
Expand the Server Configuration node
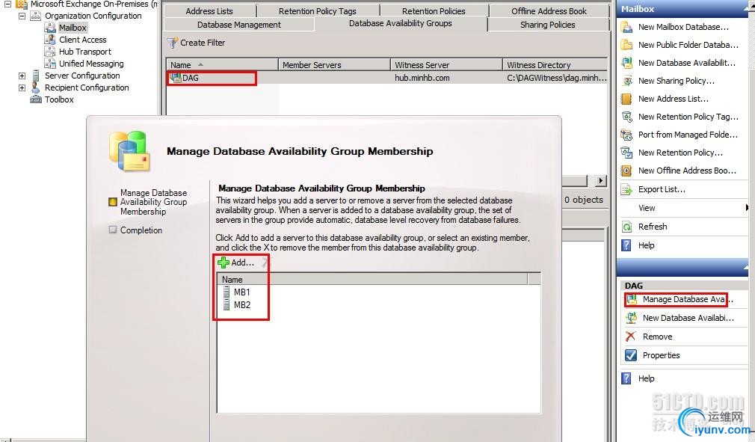[x=22, y=76]
